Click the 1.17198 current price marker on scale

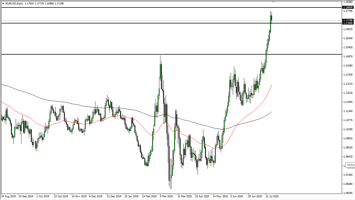348,20
